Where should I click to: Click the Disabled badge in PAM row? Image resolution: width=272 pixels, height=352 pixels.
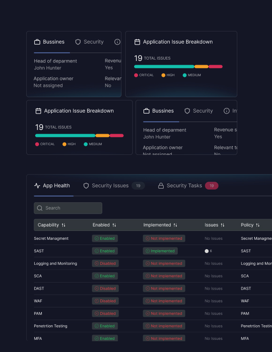[105, 314]
